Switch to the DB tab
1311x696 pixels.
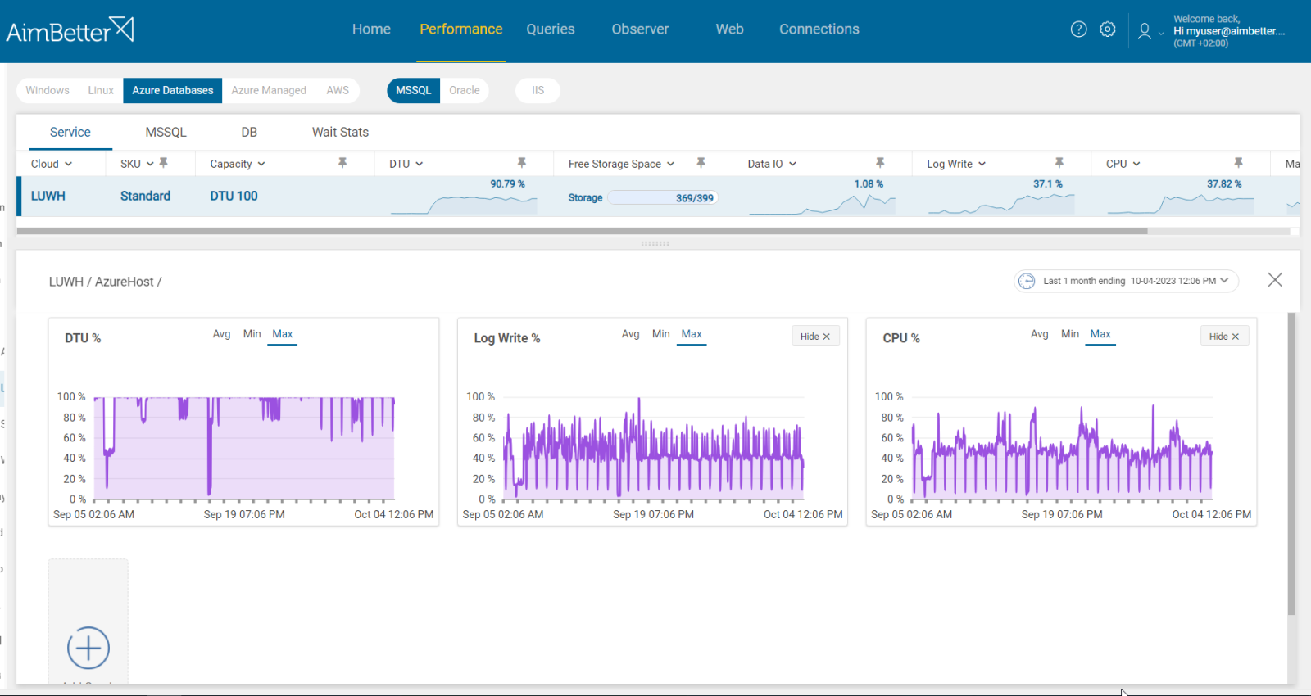click(x=249, y=132)
